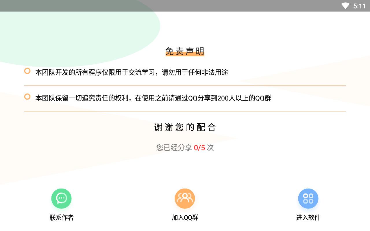
Task: Select the 加入QQ群 label
Action: [x=185, y=217]
